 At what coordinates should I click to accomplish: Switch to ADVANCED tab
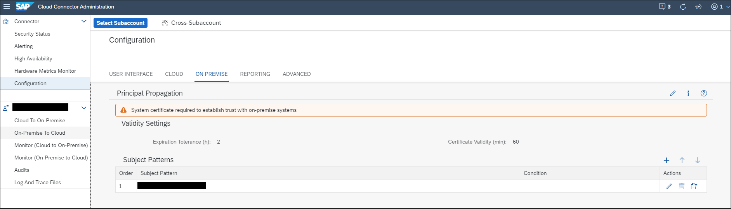click(x=297, y=74)
